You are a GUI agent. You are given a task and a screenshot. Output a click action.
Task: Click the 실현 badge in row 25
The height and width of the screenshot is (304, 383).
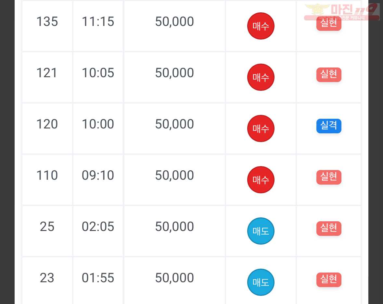329,228
